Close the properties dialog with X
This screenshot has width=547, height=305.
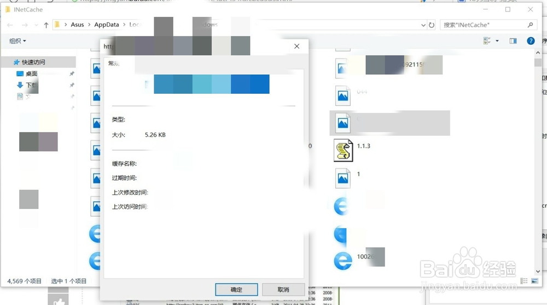pos(296,46)
